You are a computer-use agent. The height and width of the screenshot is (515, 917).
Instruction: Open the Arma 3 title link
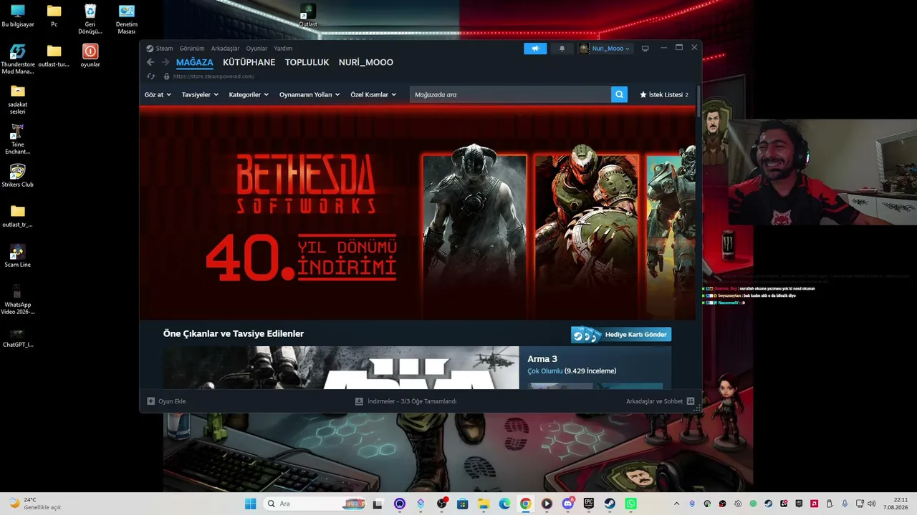[x=542, y=359]
